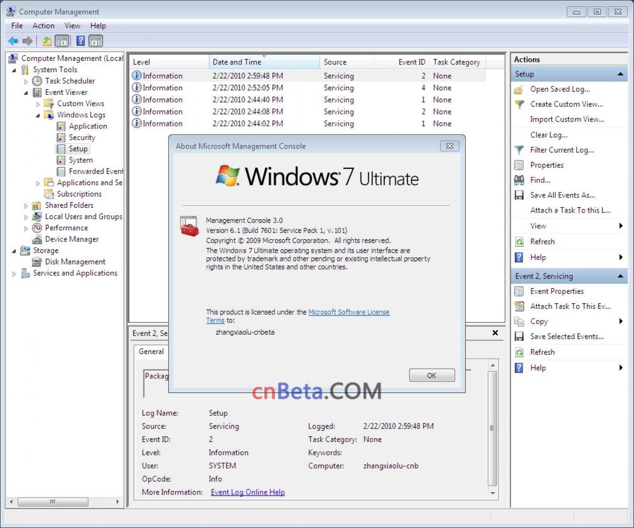Click Import Custom View action

click(x=567, y=120)
